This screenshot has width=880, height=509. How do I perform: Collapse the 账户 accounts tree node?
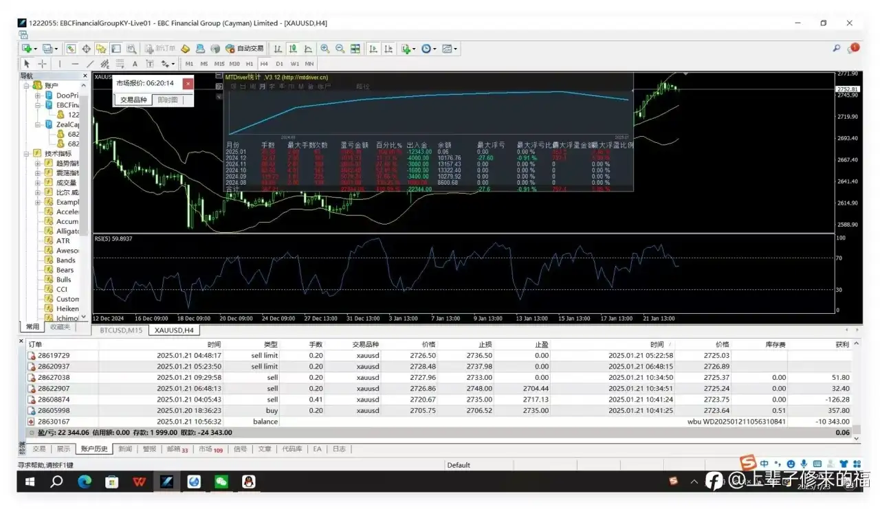click(x=27, y=85)
